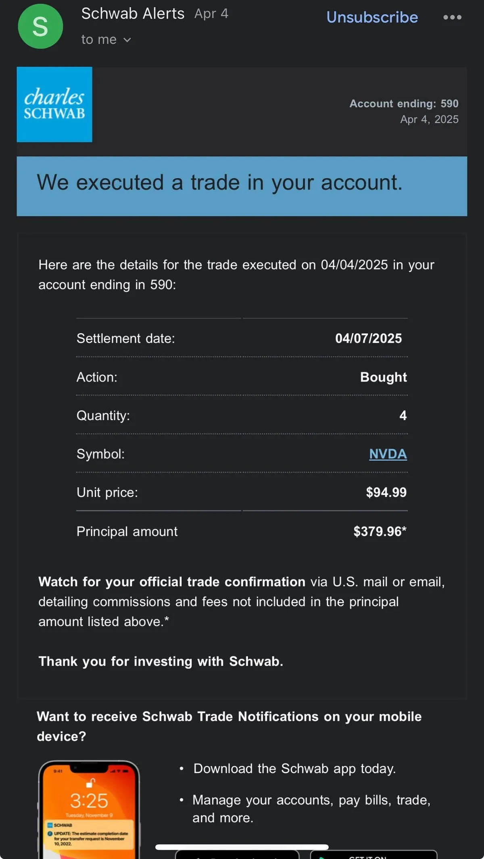Tap "Download the Schwab app today" bullet

(294, 769)
